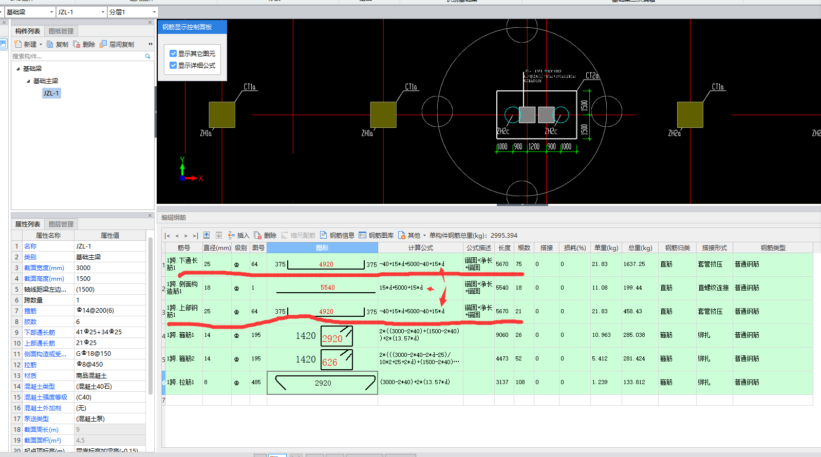Close the component list panel
This screenshot has height=457, width=821.
coord(150,22)
